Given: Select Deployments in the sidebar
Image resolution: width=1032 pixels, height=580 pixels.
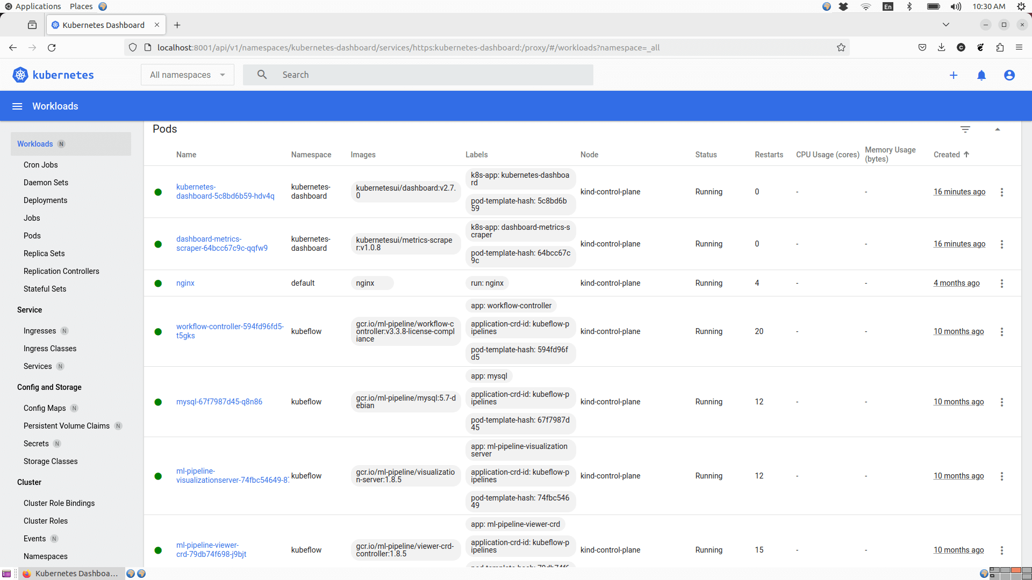Looking at the screenshot, I should [45, 200].
